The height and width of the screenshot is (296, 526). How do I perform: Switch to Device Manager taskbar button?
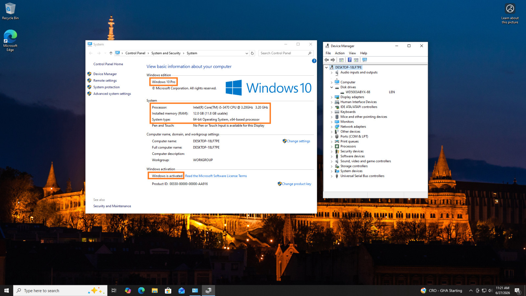208,290
